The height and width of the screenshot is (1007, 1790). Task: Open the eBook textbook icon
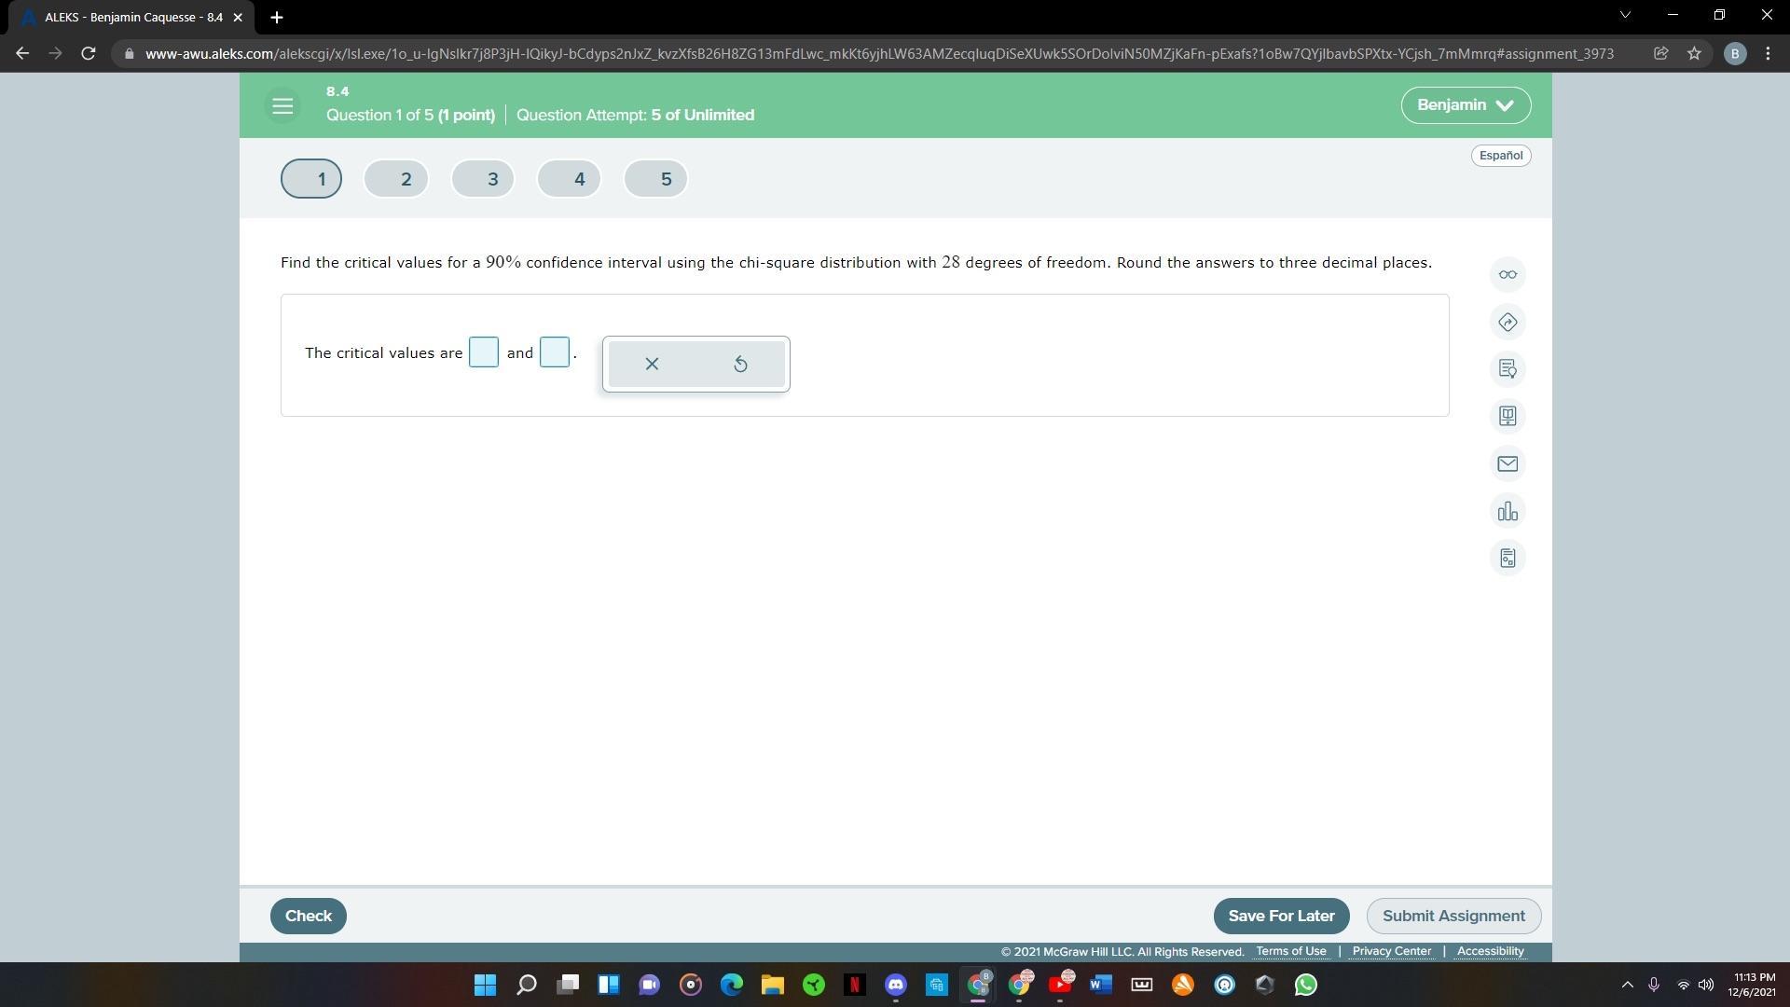1508,416
